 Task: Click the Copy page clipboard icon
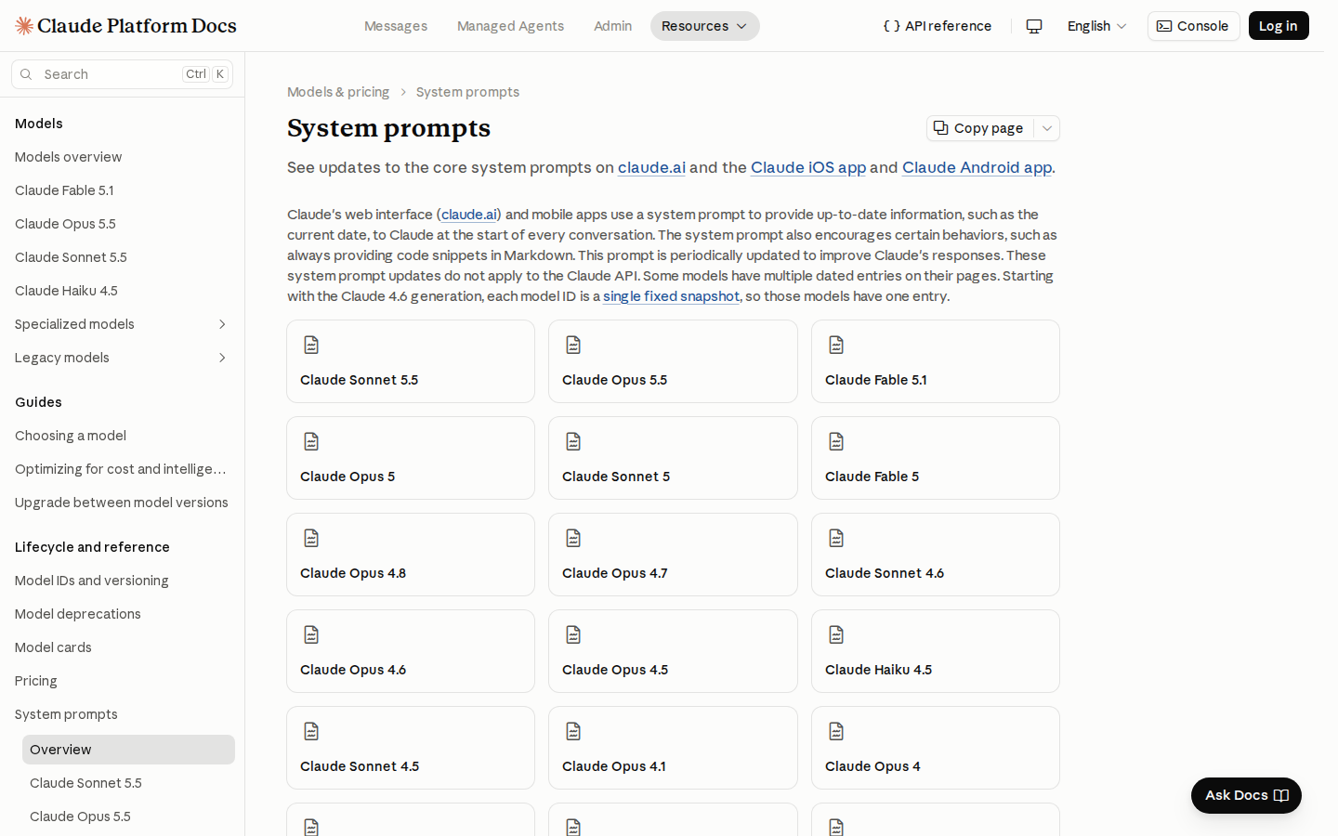tap(940, 128)
